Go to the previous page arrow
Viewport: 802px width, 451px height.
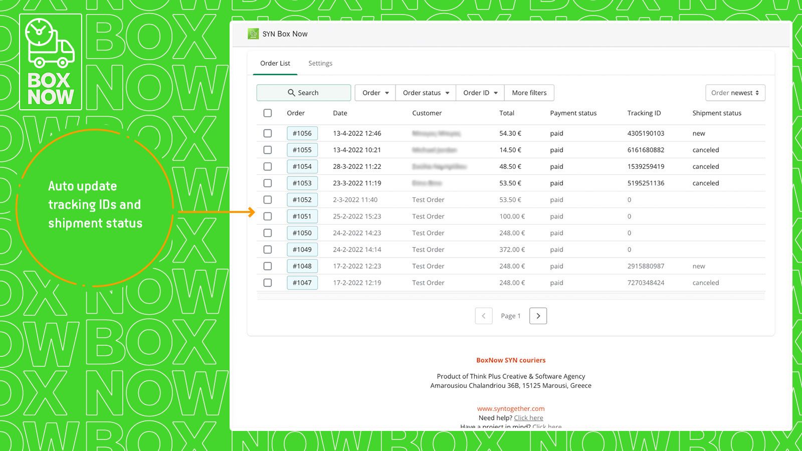pyautogui.click(x=484, y=316)
